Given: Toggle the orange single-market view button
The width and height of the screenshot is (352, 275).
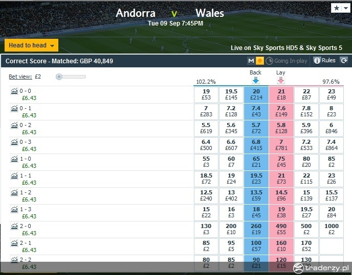Looking at the screenshot, I should (x=260, y=61).
